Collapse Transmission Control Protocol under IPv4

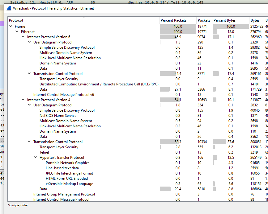[29, 142]
